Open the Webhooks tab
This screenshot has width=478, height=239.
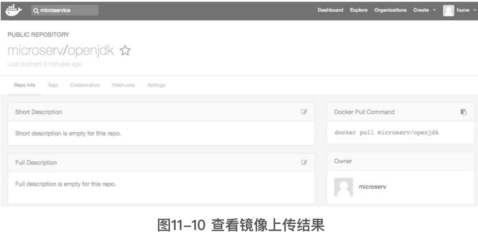pos(123,85)
